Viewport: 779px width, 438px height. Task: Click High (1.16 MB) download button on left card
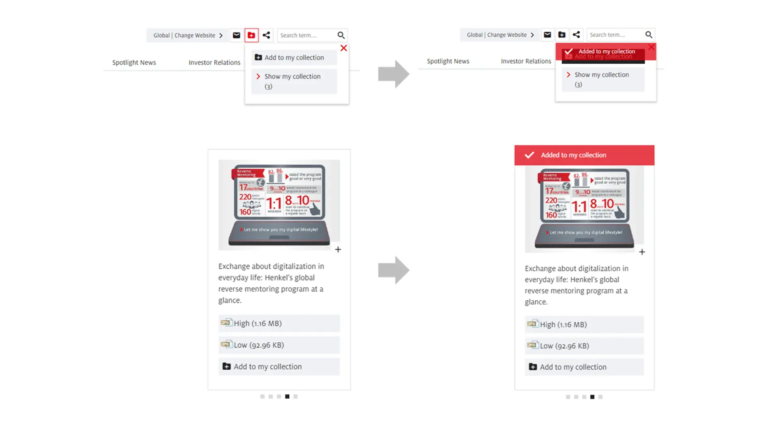[279, 323]
